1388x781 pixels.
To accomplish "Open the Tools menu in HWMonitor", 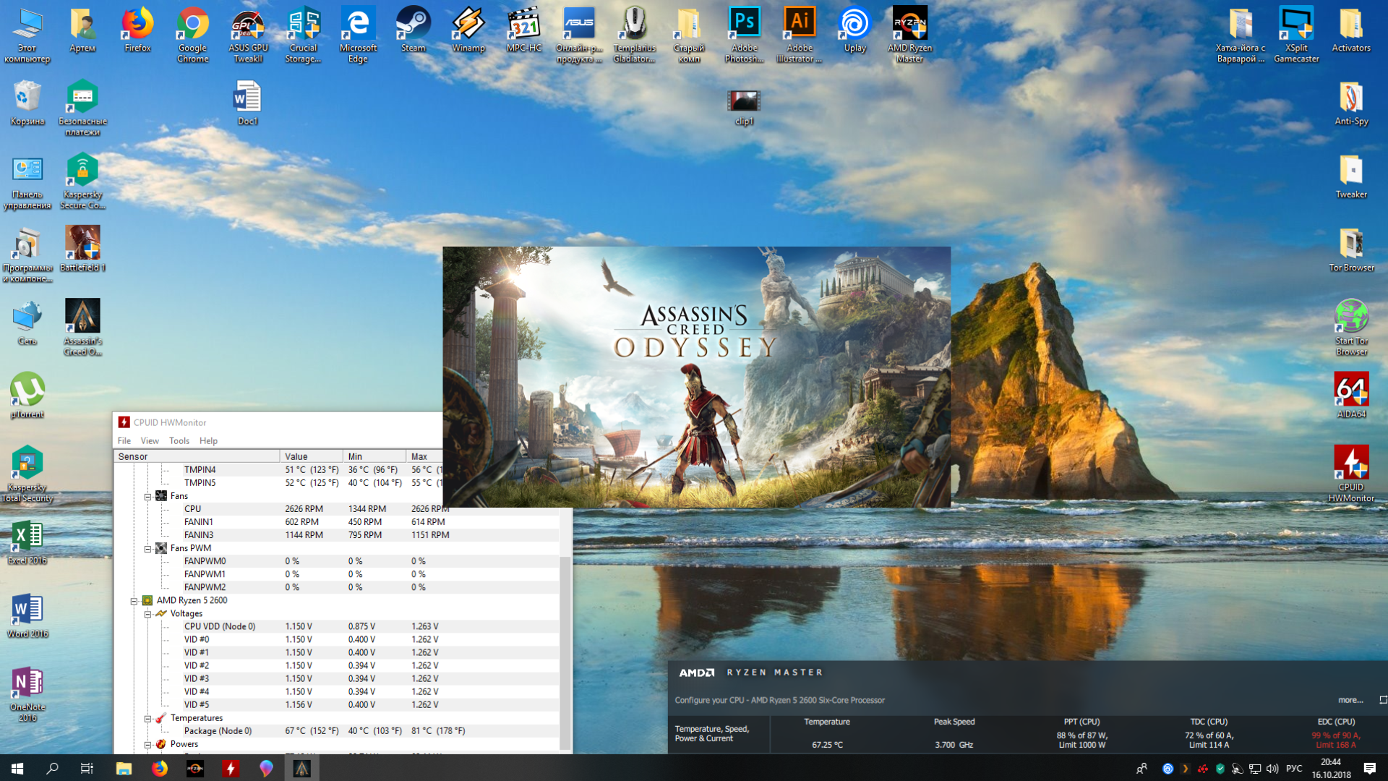I will click(179, 440).
